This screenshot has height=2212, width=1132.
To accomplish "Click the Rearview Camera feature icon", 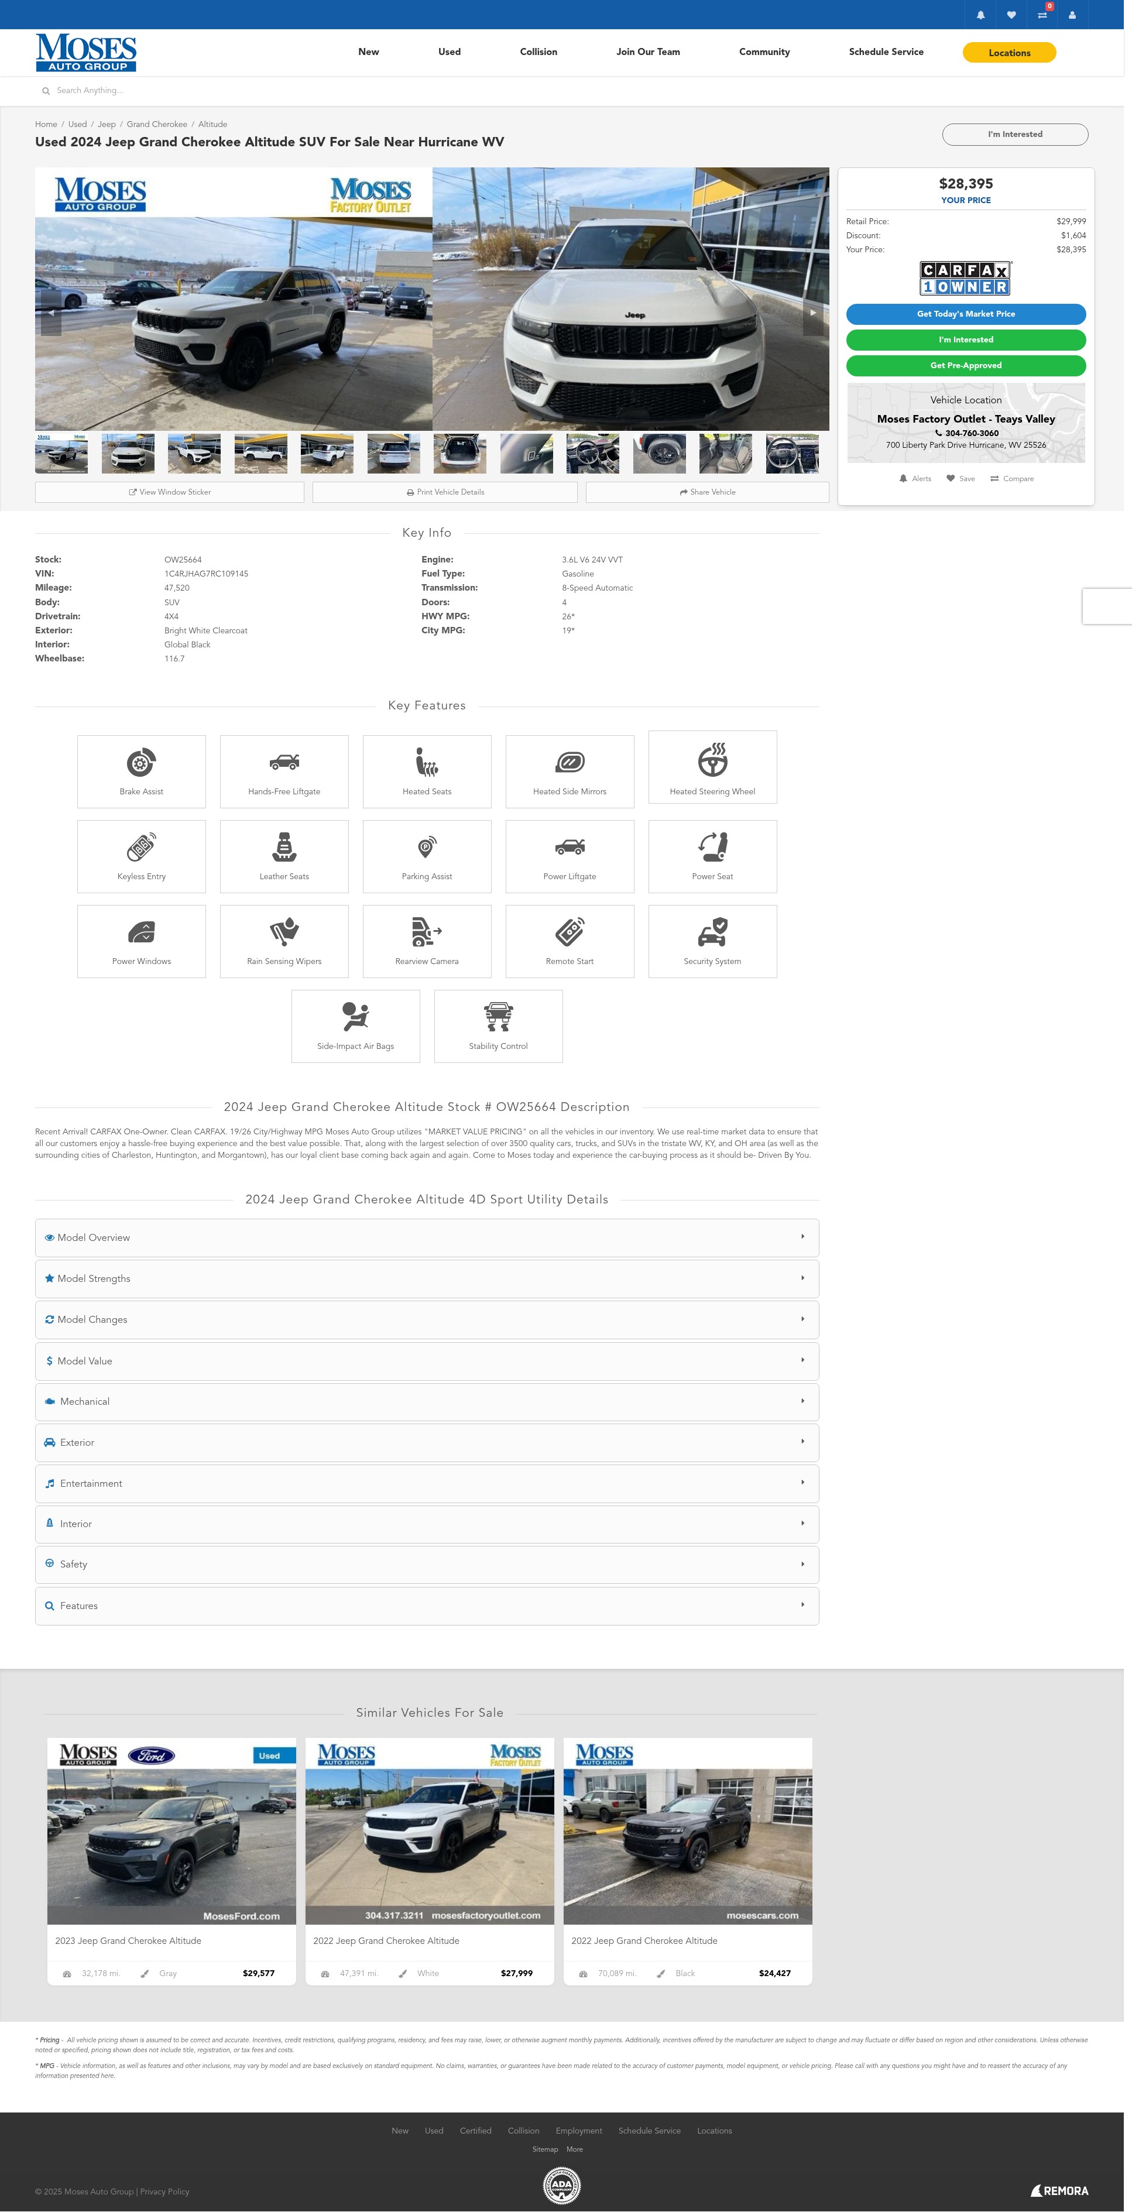I will tap(427, 932).
